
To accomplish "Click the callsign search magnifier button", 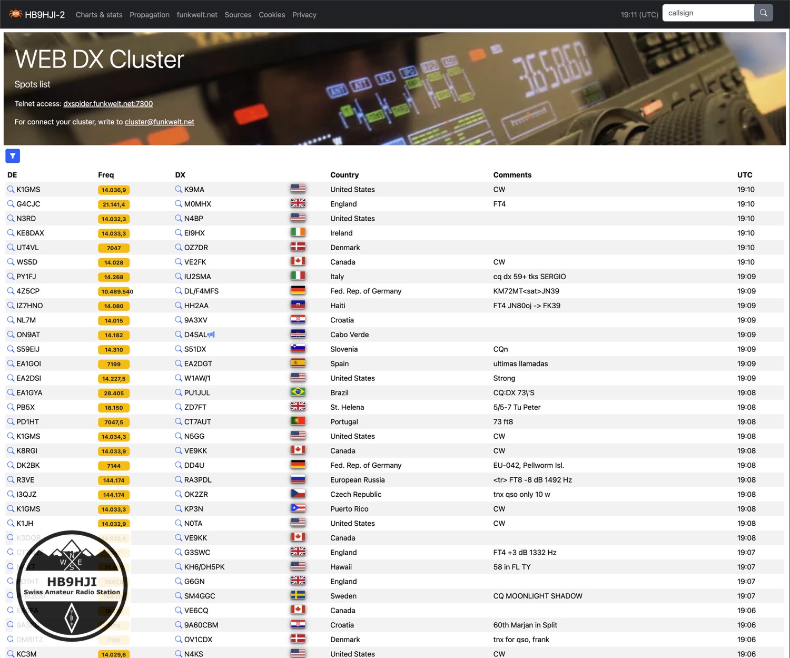I will (764, 13).
